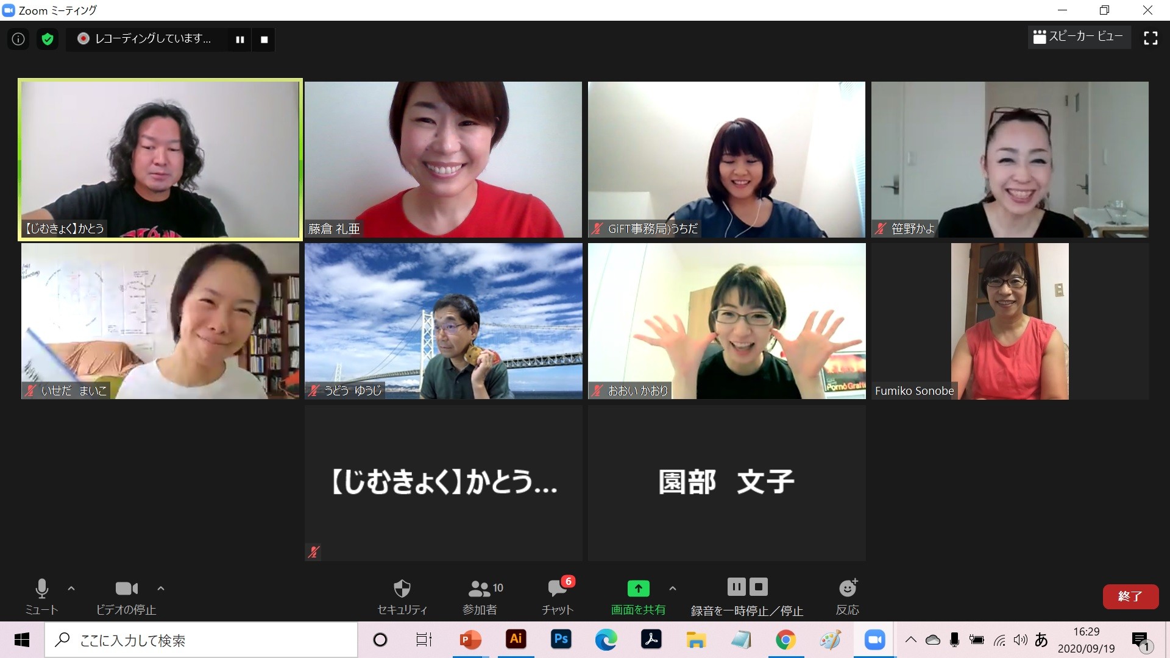1170x658 pixels.
Task: Click the green encryption shield icon
Action: pyautogui.click(x=48, y=40)
